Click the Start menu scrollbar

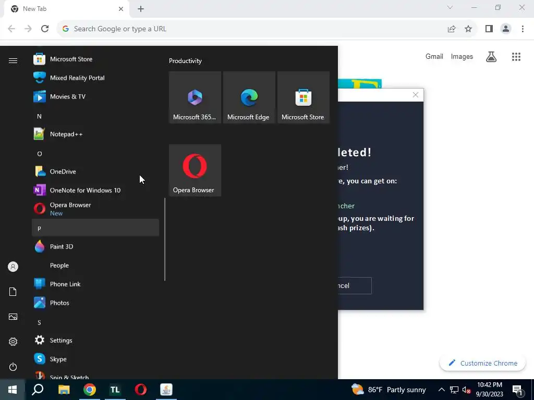(x=165, y=239)
